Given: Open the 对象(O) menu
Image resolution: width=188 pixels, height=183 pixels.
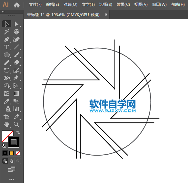Looking at the screenshot, I should [70, 5].
